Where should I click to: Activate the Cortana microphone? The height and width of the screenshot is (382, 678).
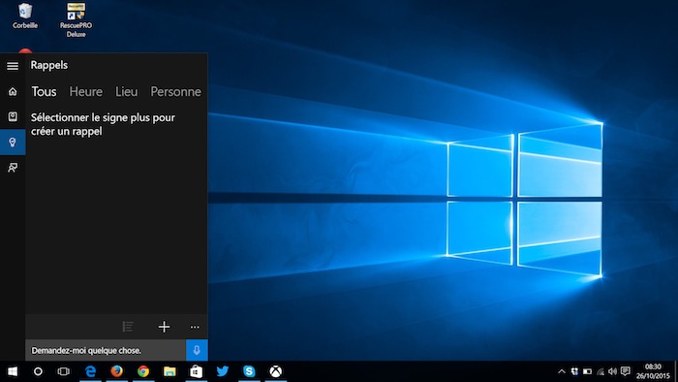(x=197, y=350)
